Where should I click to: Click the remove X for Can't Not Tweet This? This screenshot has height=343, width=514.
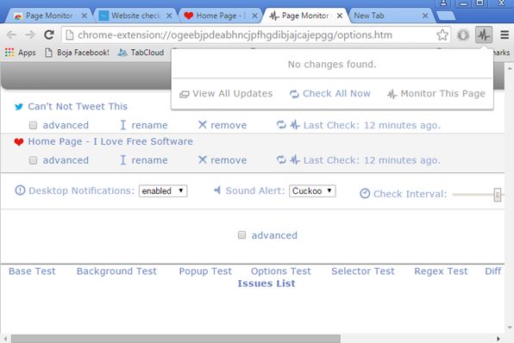click(x=203, y=124)
